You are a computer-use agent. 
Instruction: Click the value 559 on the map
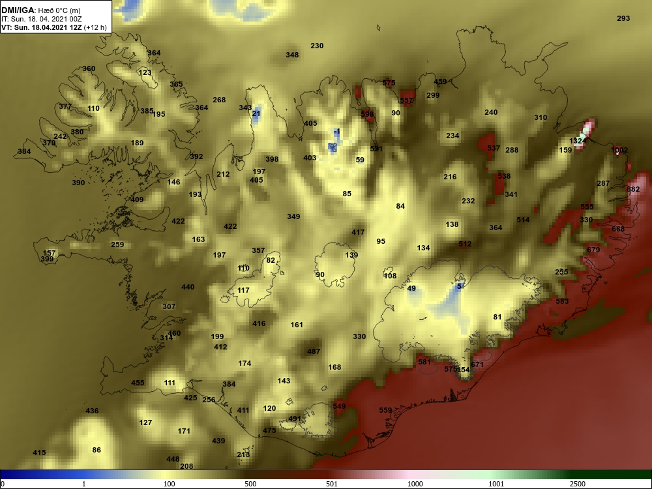[x=385, y=410]
